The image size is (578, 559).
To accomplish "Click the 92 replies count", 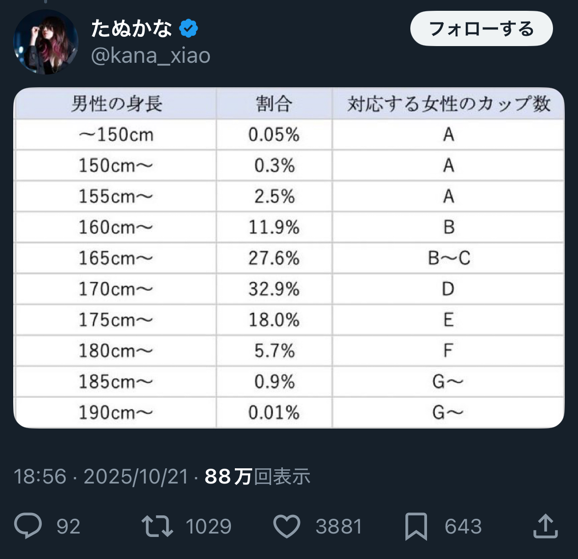I will click(68, 527).
